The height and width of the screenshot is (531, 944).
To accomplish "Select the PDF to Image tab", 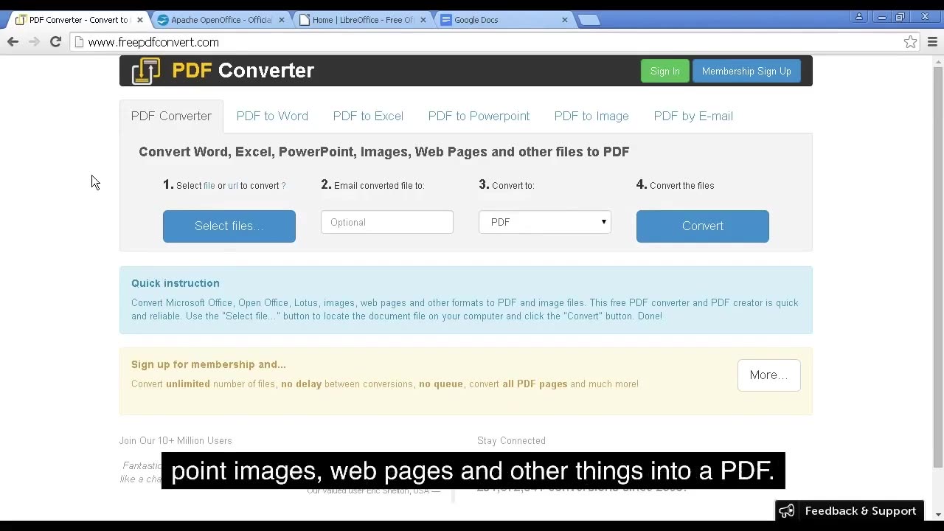I will 591,116.
